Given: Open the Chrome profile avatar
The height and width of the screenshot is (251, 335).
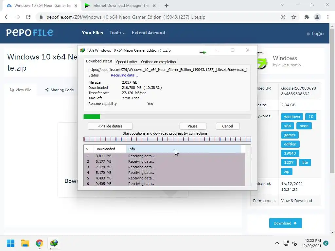Looking at the screenshot, I should (317, 17).
